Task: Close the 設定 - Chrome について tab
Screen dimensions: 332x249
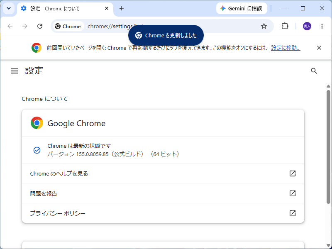Action: [107, 8]
